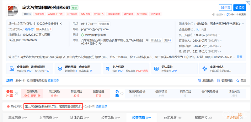Open legal representative 程争志 link
Viewport: 251px width, 122px height.
[29, 29]
